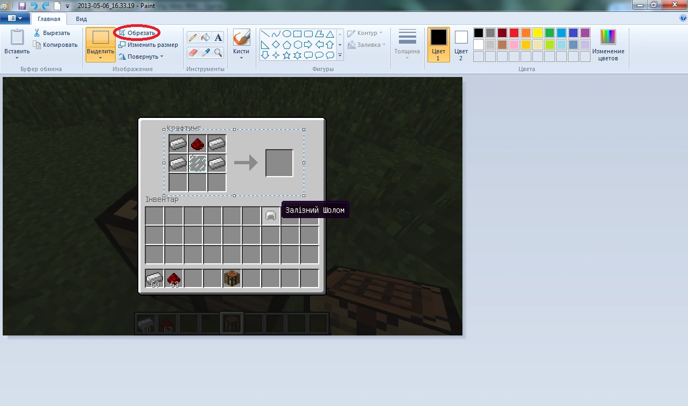The image size is (688, 406).
Task: Choose the Diamond shape
Action: pos(276,44)
